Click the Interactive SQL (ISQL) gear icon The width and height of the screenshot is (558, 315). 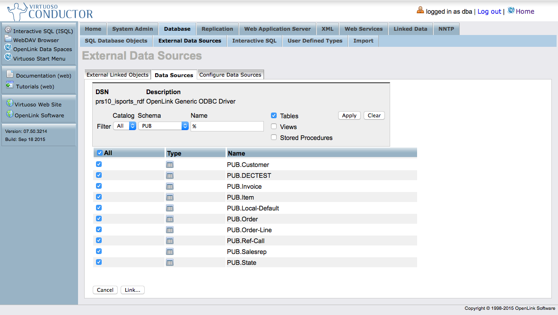pyautogui.click(x=8, y=30)
